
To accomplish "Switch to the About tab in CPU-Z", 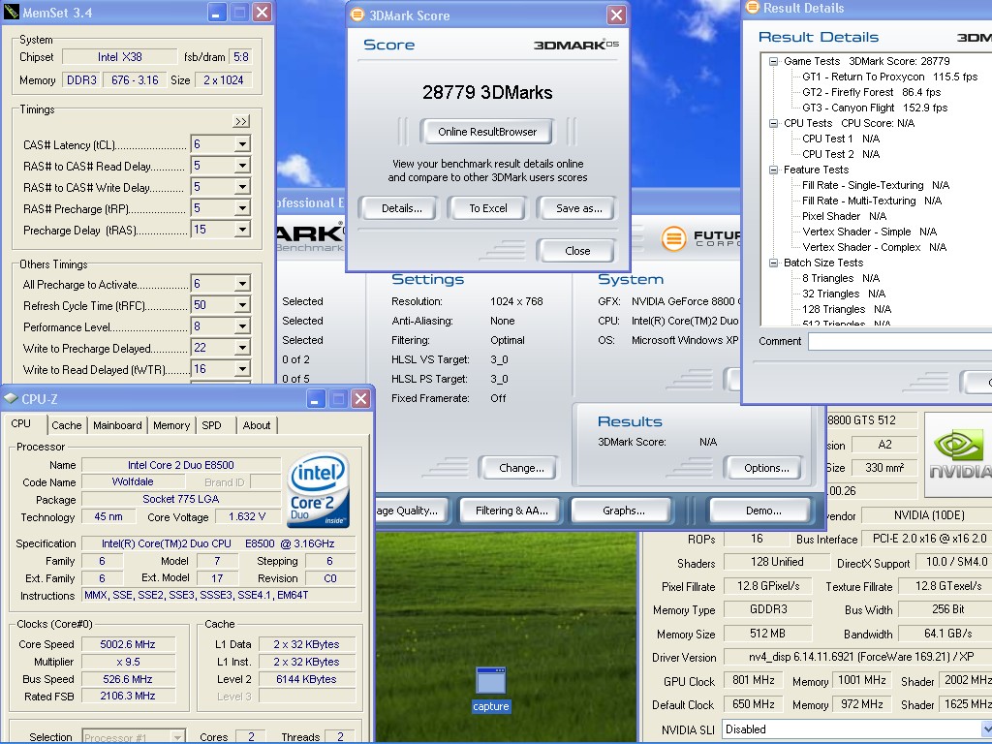I will point(256,425).
